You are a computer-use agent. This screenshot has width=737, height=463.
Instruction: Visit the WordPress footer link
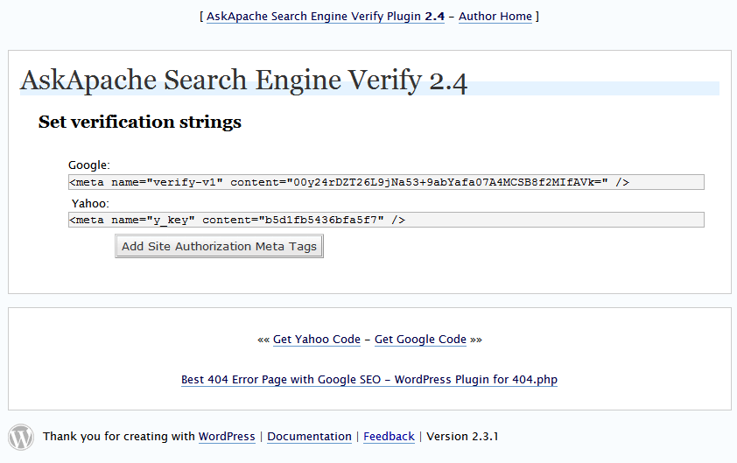(227, 436)
